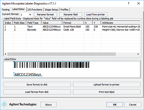Go to the Stage Setup tab
The width and height of the screenshot is (144, 110).
click(51, 9)
